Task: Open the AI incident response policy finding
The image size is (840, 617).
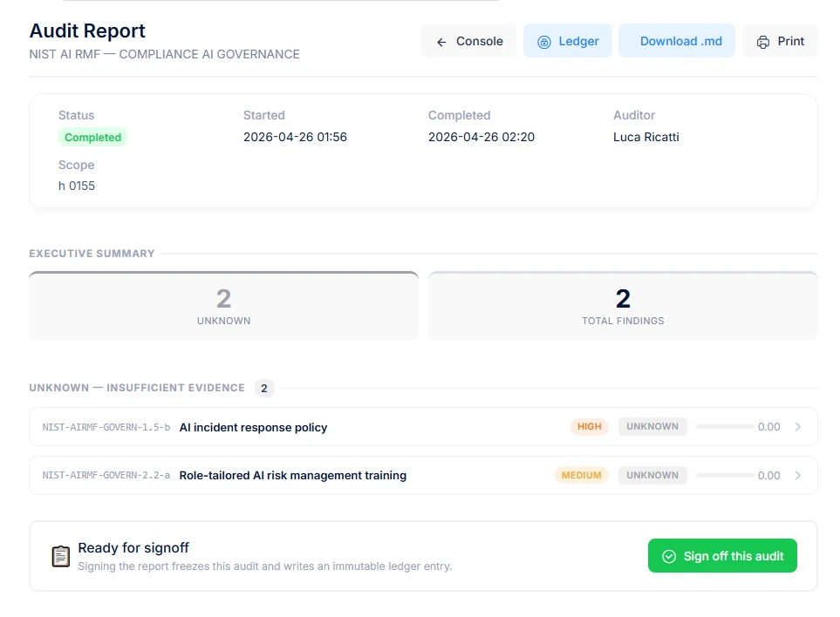Action: [x=423, y=426]
